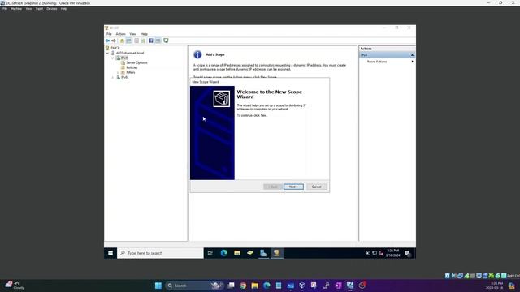Switch to Server Manager in VM taskbar
Image resolution: width=520 pixels, height=292 pixels.
263,253
